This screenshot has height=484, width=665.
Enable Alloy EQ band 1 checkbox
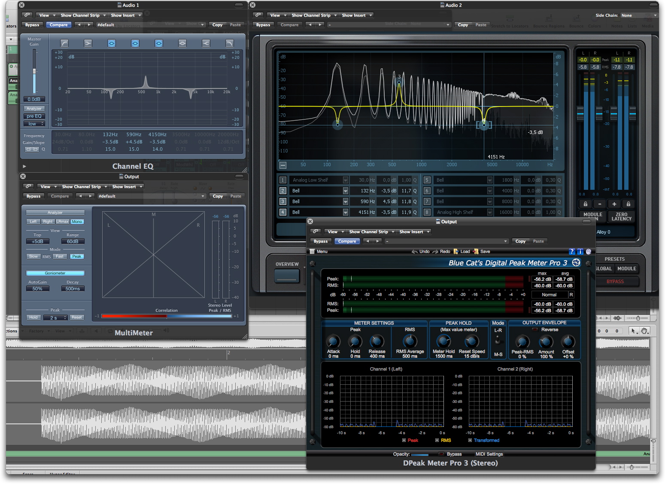point(283,180)
